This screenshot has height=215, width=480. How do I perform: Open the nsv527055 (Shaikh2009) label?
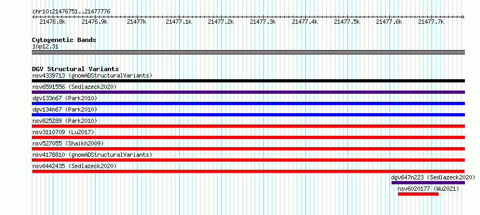68,143
